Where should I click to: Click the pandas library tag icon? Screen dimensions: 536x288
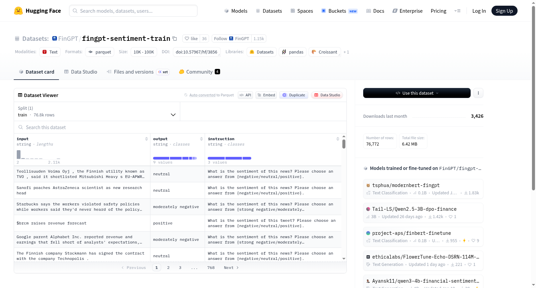[284, 52]
